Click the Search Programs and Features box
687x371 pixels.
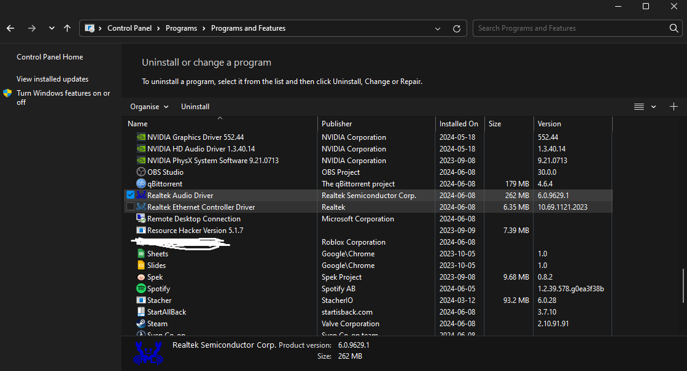(571, 28)
